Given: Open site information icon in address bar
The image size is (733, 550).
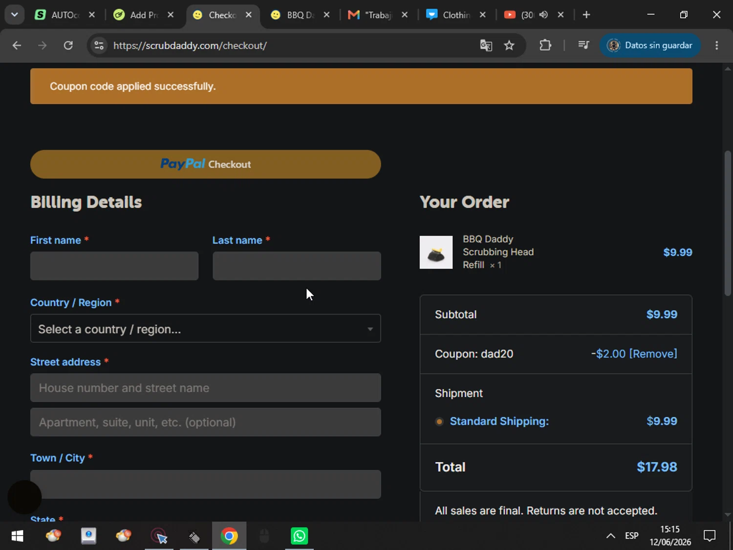Looking at the screenshot, I should (99, 45).
